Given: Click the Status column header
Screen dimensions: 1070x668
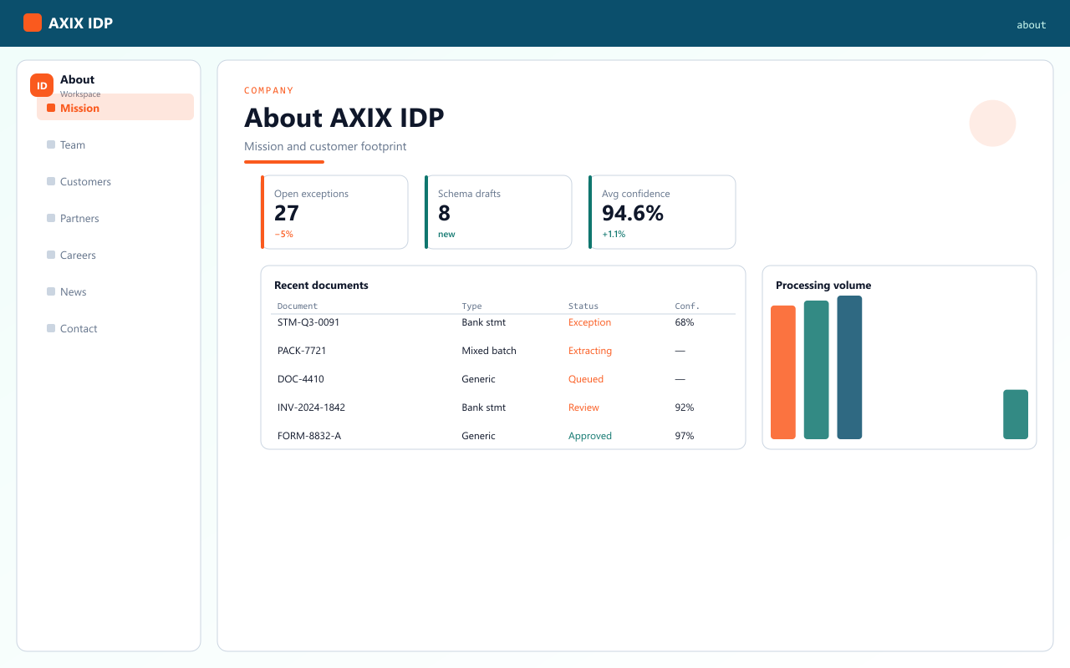Looking at the screenshot, I should [x=583, y=306].
